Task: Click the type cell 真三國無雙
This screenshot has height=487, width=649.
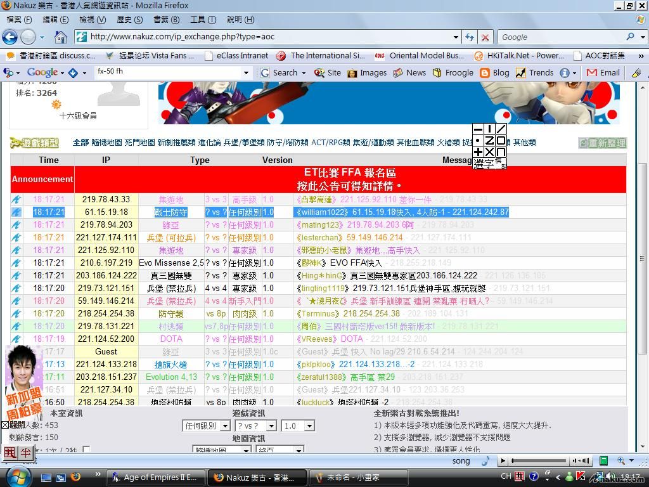Action: click(171, 275)
